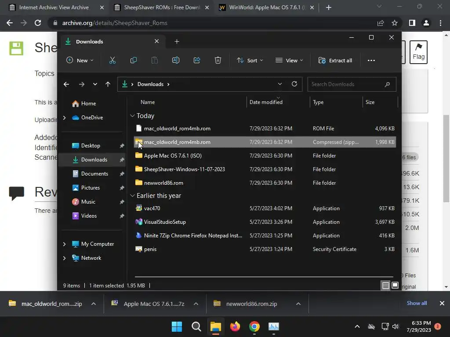Viewport: 450px width, 337px height.
Task: Open Chrome three-dot menu
Action: pos(440,23)
